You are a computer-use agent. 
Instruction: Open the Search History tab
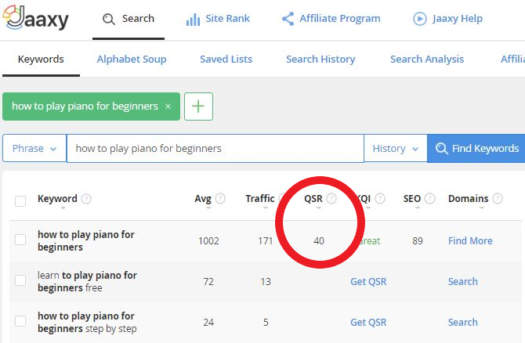coord(320,60)
